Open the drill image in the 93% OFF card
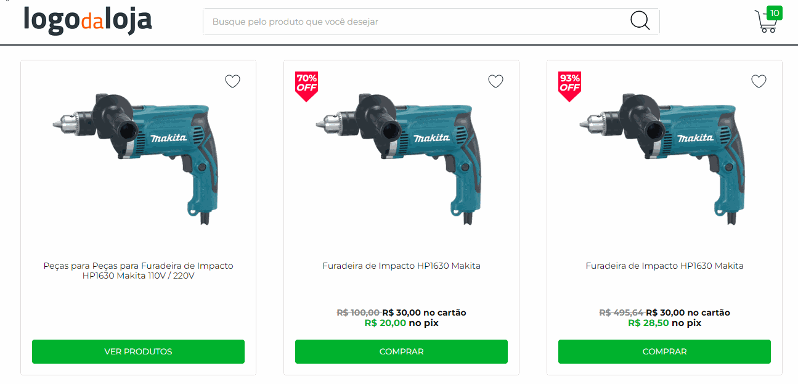798x384 pixels. click(664, 158)
